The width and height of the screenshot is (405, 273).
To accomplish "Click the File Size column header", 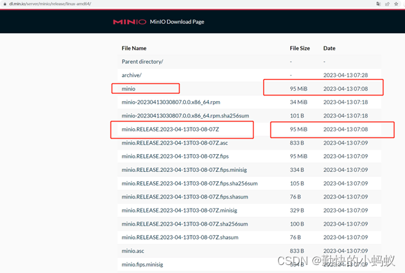I will [299, 48].
